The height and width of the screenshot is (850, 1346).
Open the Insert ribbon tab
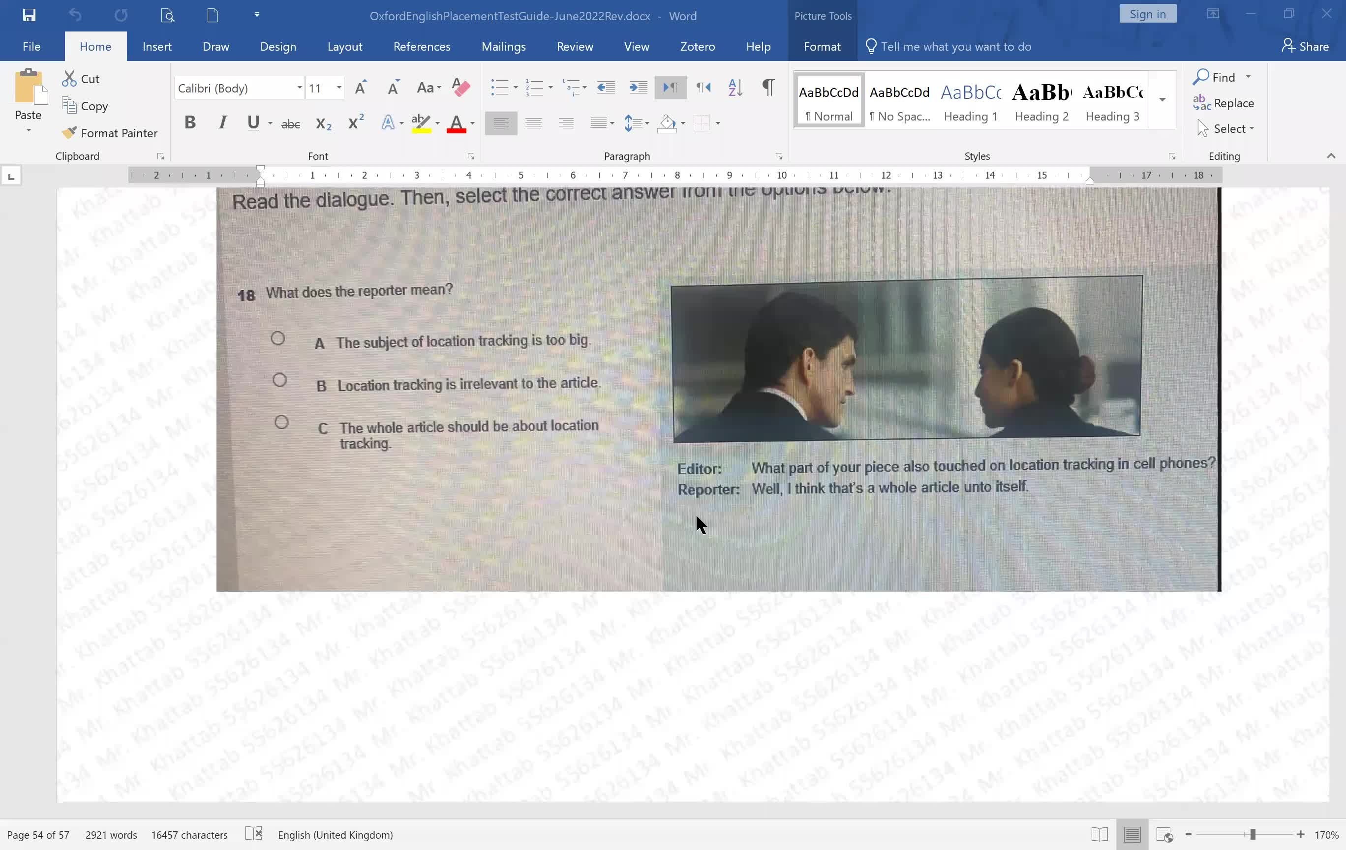click(x=156, y=46)
